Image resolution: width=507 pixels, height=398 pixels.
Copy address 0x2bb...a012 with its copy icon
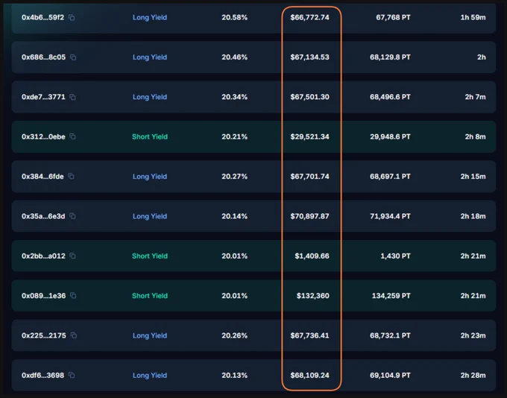pyautogui.click(x=73, y=256)
